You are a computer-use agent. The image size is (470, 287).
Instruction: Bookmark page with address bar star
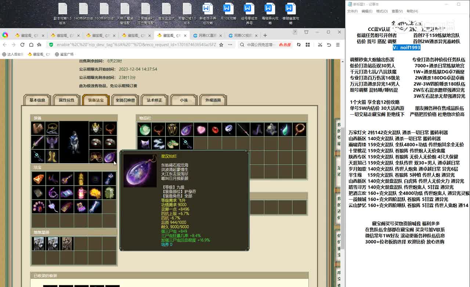221,45
